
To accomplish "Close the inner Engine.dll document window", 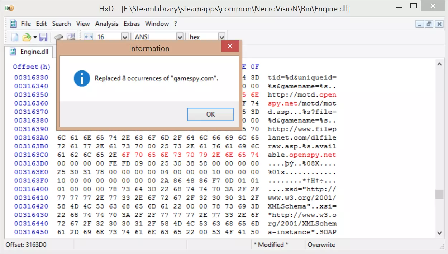I will (x=439, y=24).
